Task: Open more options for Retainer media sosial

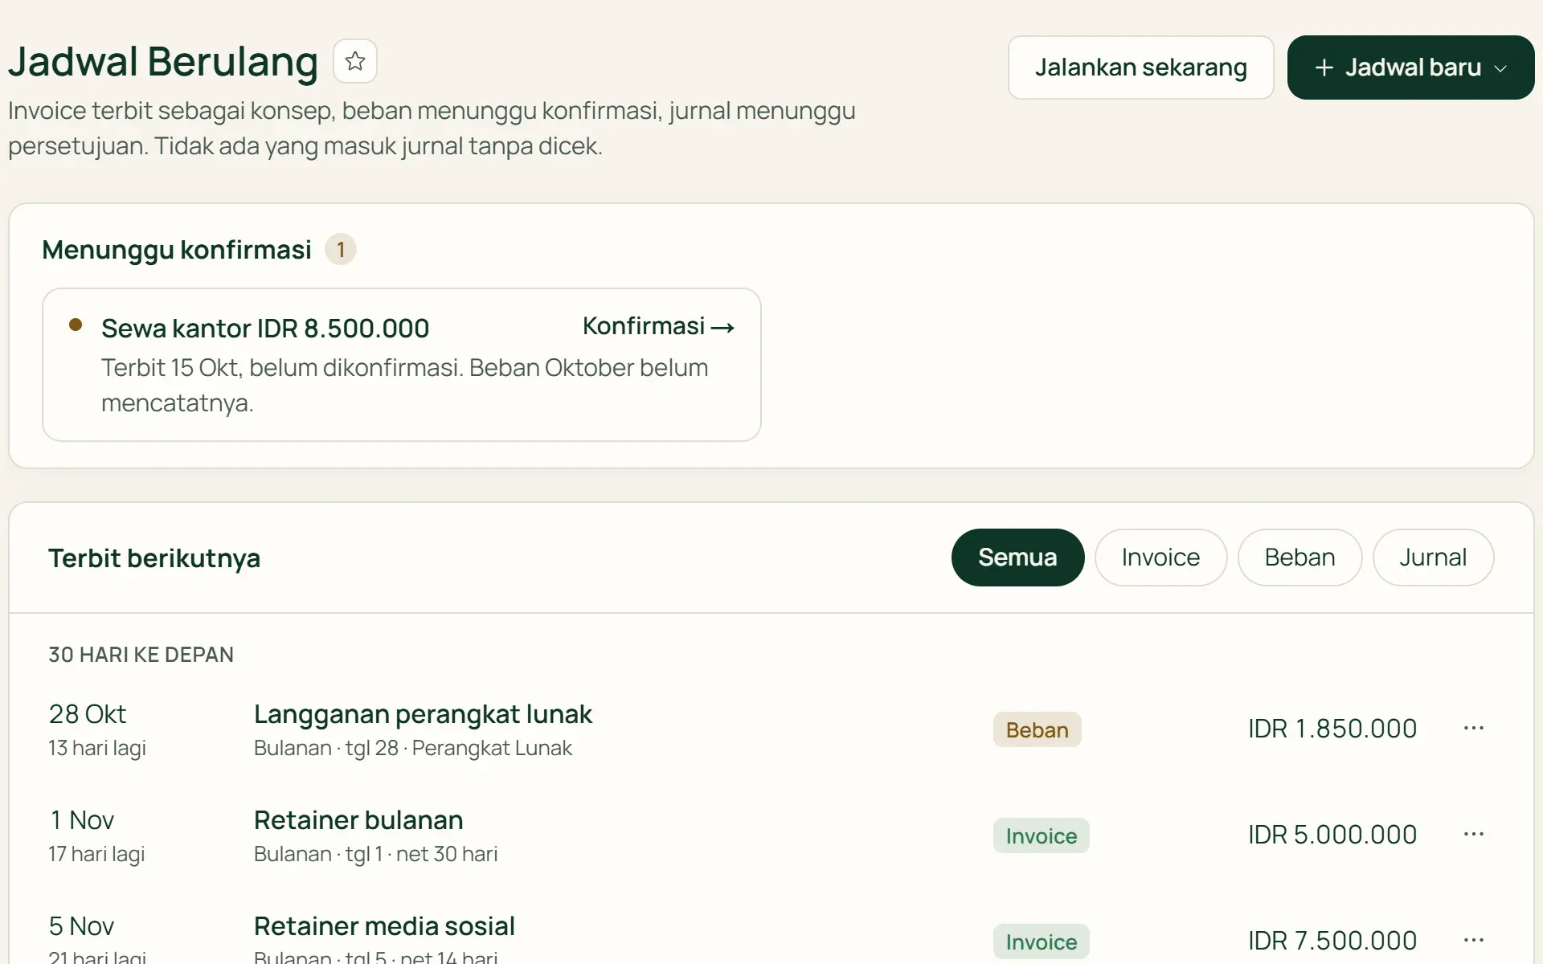Action: pyautogui.click(x=1473, y=940)
